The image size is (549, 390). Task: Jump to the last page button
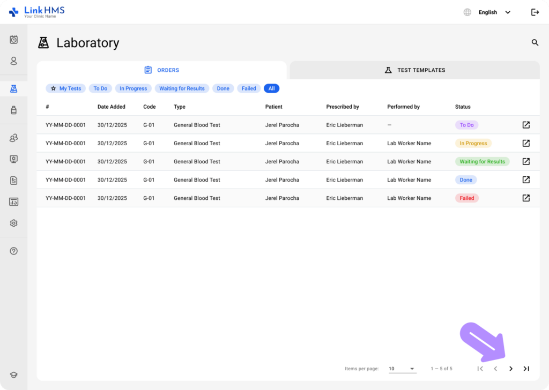click(x=526, y=369)
